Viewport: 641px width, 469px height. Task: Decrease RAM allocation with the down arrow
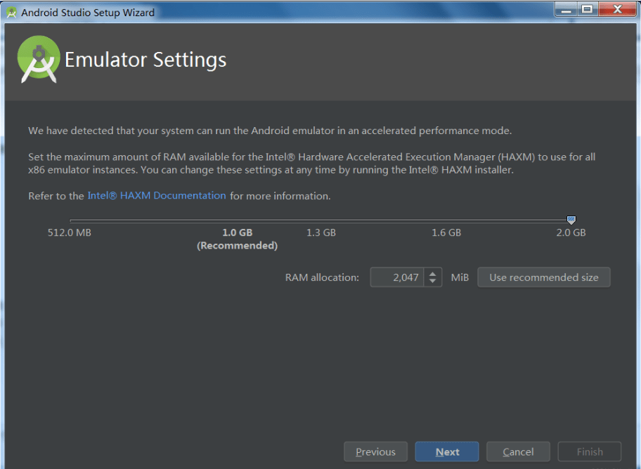pyautogui.click(x=432, y=282)
